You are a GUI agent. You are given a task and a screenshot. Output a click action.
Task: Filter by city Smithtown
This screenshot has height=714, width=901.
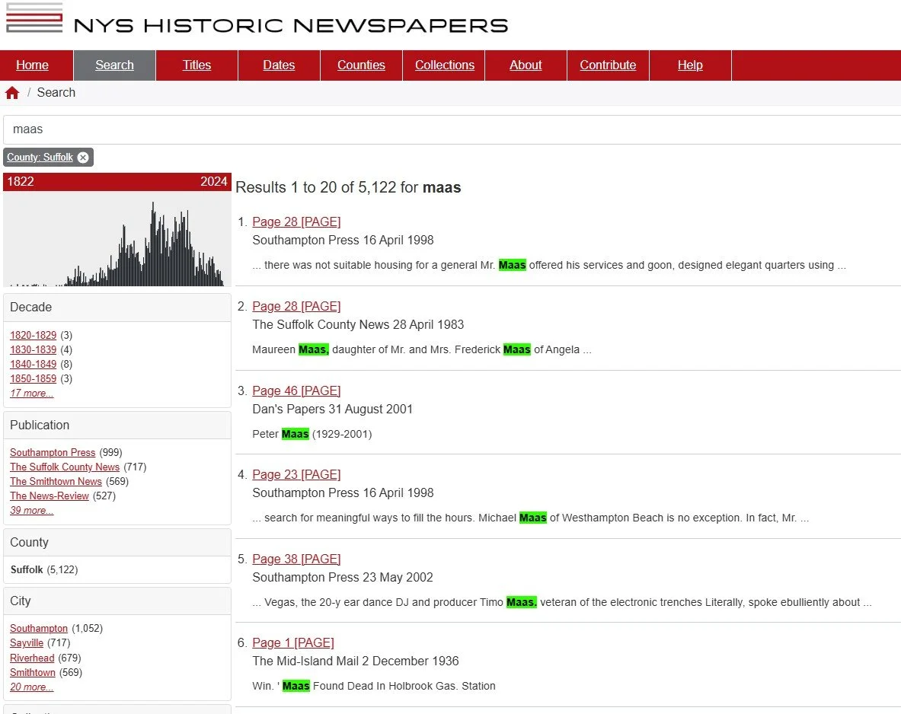pyautogui.click(x=33, y=672)
